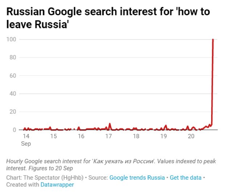
Task: Click the 0 y-axis tick label
Action: point(14,130)
